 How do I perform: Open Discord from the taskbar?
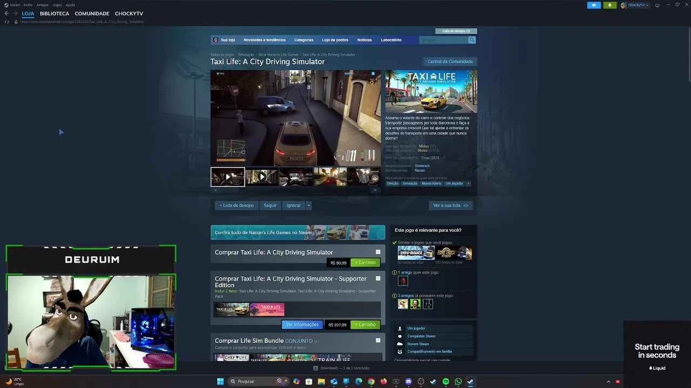(408, 382)
